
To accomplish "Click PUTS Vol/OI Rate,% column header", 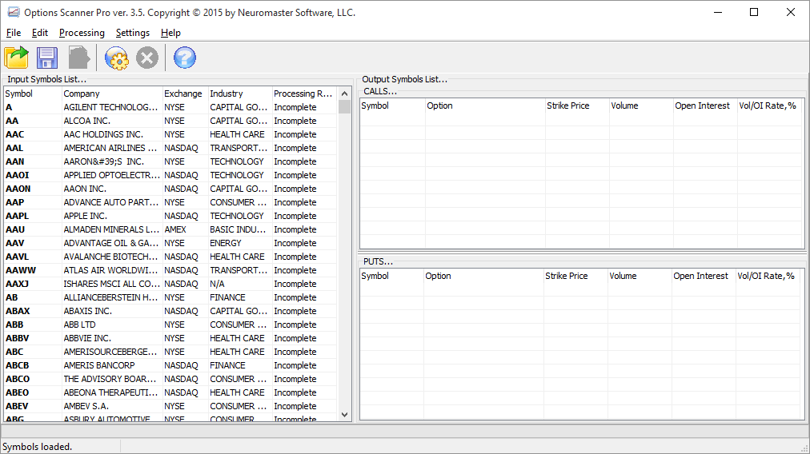I will point(768,276).
